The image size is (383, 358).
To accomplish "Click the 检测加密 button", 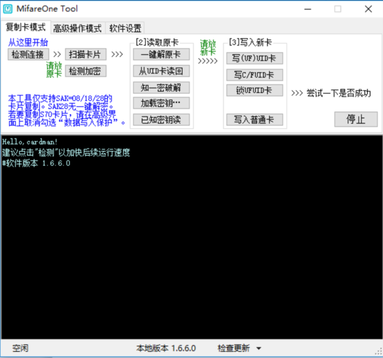I will point(86,71).
